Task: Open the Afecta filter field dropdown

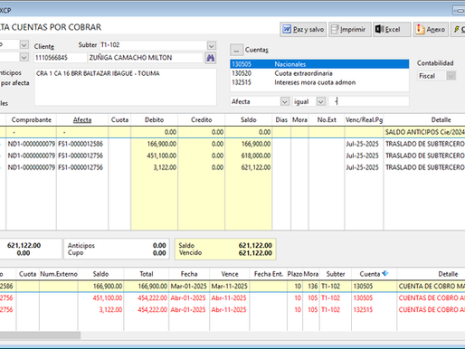Action: pos(284,101)
